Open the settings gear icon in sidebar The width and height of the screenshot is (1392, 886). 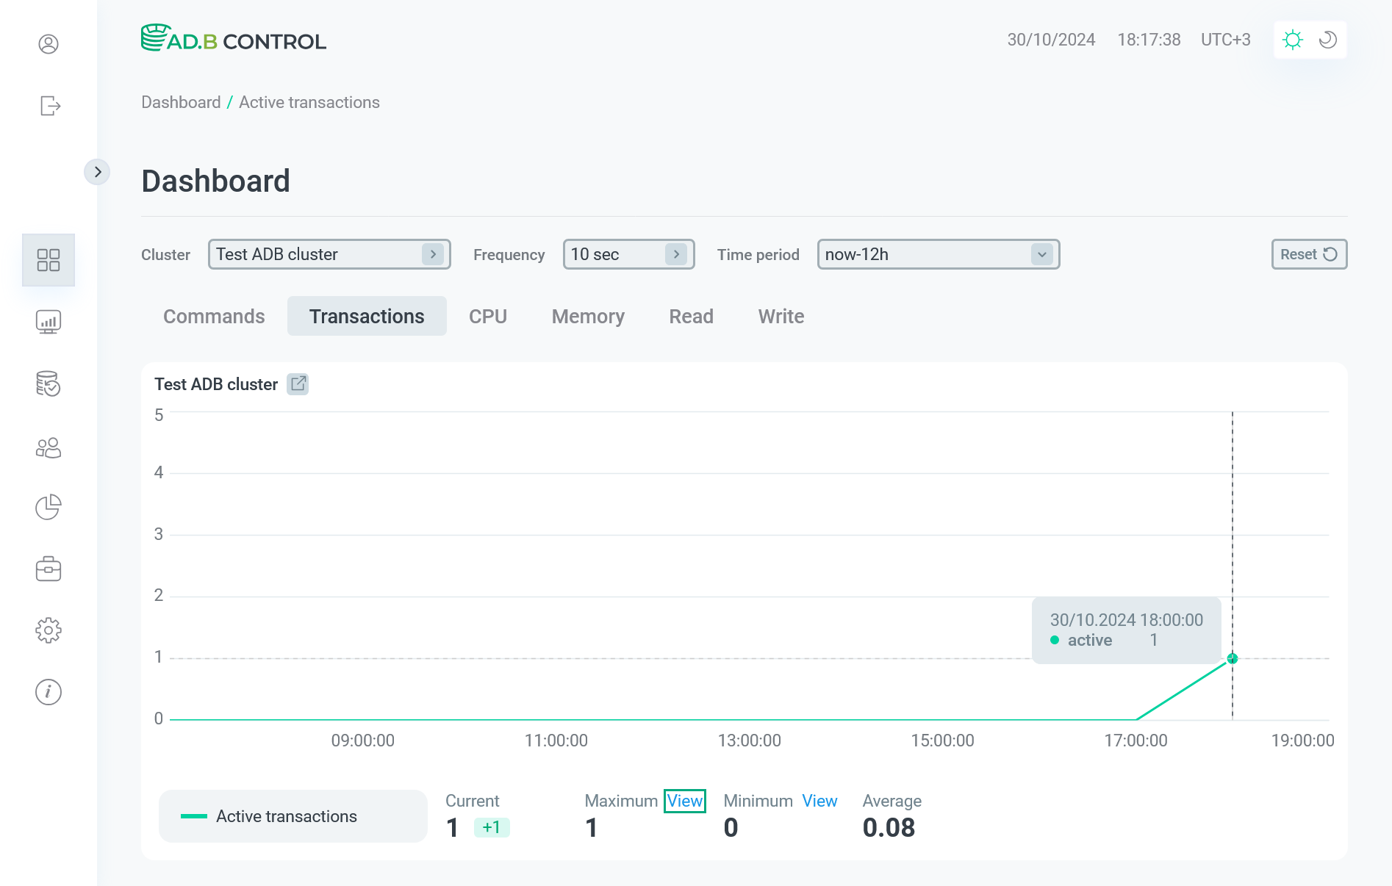click(x=49, y=630)
